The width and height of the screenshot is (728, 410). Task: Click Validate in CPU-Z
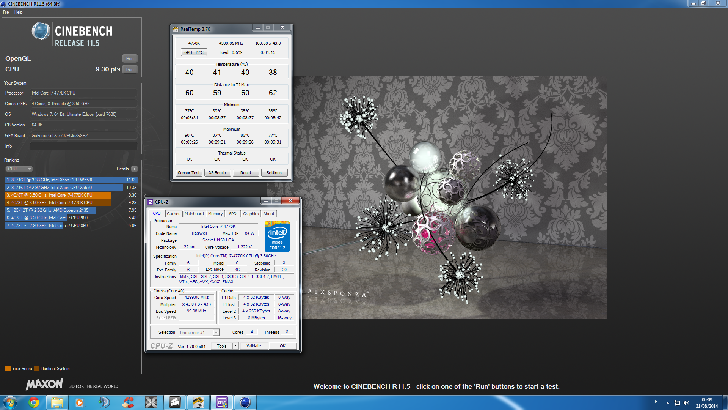coord(254,346)
